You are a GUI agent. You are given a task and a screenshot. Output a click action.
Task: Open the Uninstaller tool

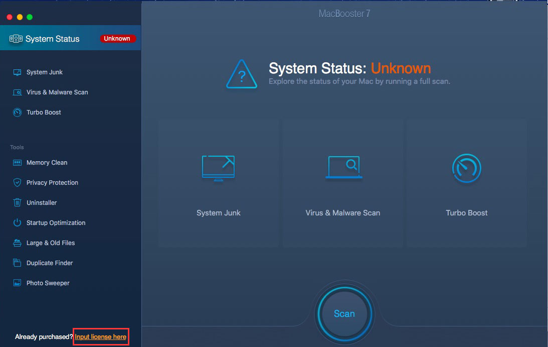click(x=42, y=203)
